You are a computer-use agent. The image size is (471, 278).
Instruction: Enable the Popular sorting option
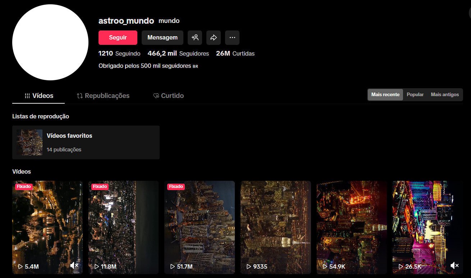[x=415, y=94]
